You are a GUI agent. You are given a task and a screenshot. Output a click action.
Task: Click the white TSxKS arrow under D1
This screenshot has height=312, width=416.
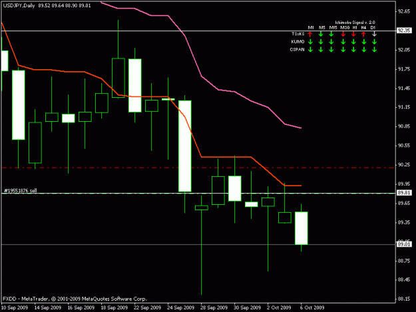pyautogui.click(x=374, y=34)
